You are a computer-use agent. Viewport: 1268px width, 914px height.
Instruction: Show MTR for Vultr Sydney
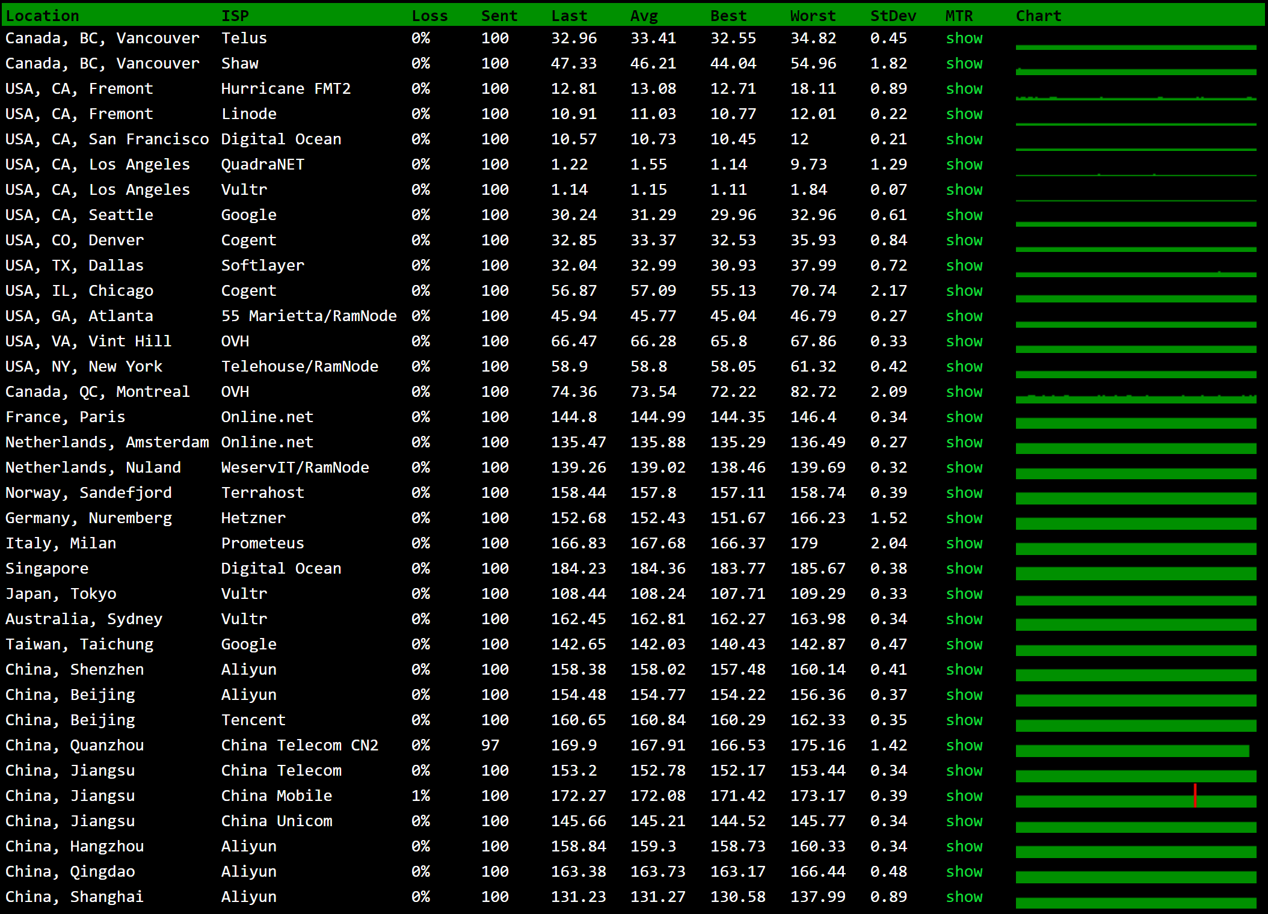(964, 619)
